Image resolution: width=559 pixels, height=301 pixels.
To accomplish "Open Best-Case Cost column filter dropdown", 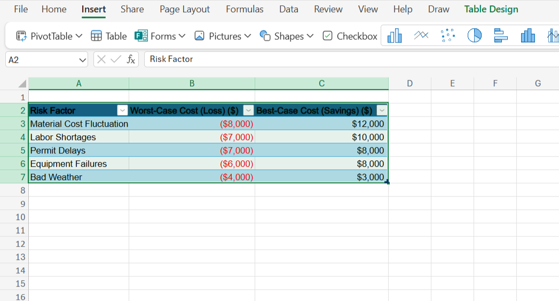I will tap(381, 110).
